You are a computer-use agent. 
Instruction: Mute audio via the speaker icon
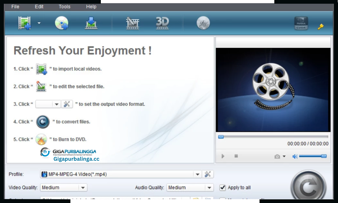click(x=295, y=156)
